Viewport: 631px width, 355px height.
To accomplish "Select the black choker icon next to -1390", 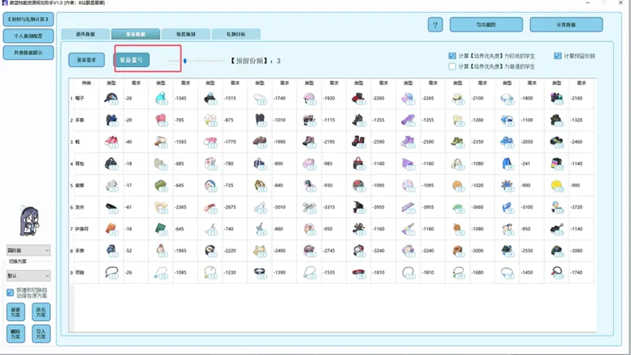I will (x=260, y=273).
